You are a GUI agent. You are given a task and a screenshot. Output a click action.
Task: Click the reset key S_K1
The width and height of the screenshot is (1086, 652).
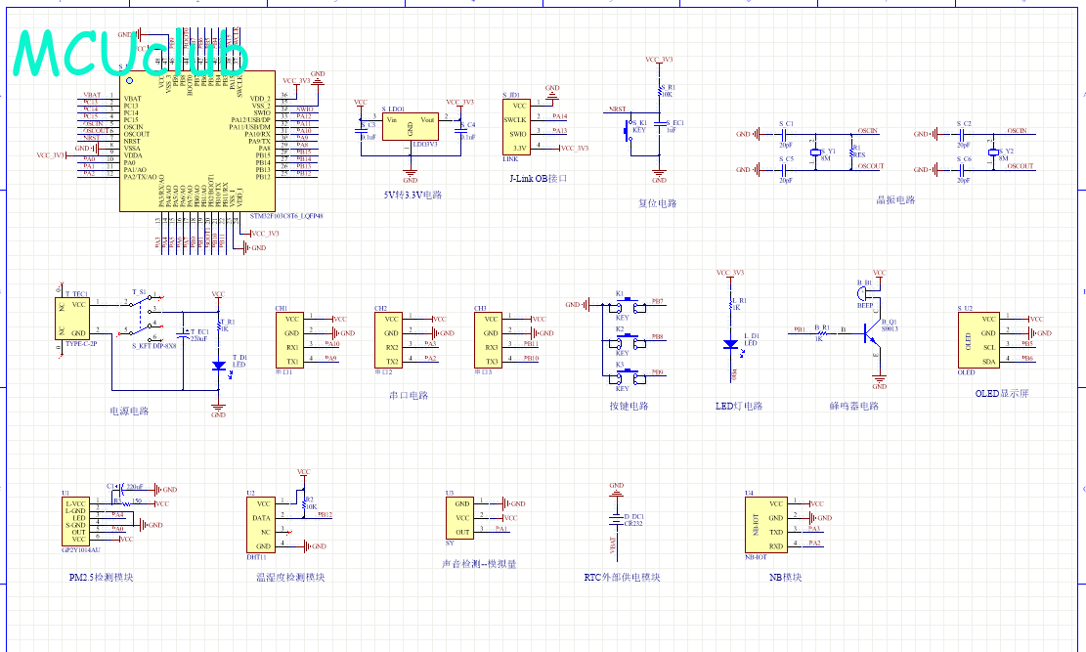click(629, 130)
